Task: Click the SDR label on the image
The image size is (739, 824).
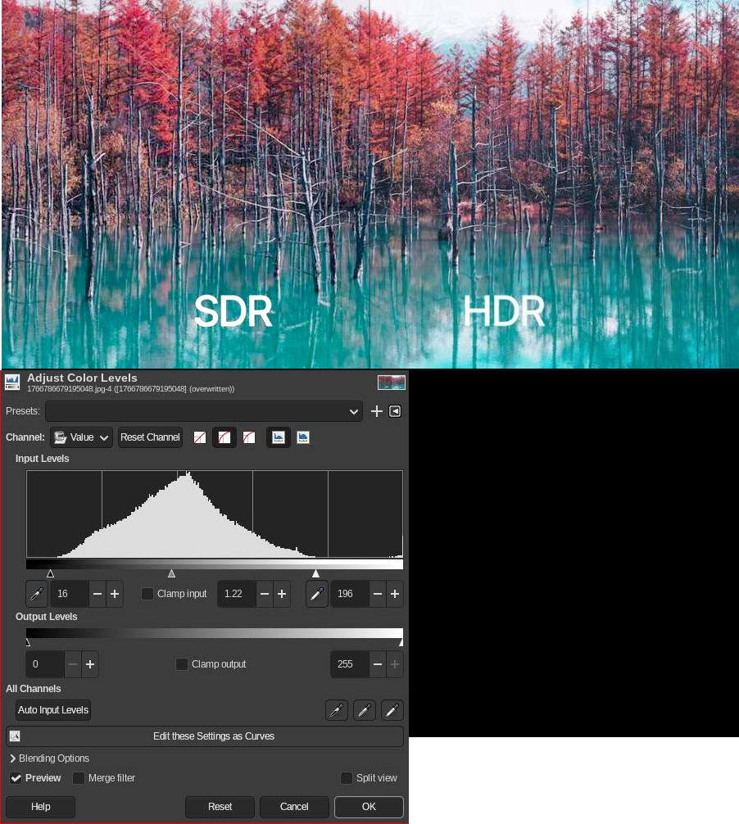Action: tap(233, 311)
